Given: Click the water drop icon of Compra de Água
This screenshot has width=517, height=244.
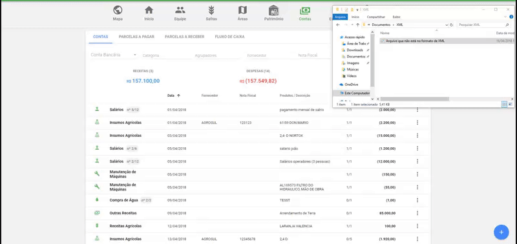Looking at the screenshot, I should click(97, 200).
